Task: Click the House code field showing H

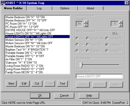Action: point(79,24)
